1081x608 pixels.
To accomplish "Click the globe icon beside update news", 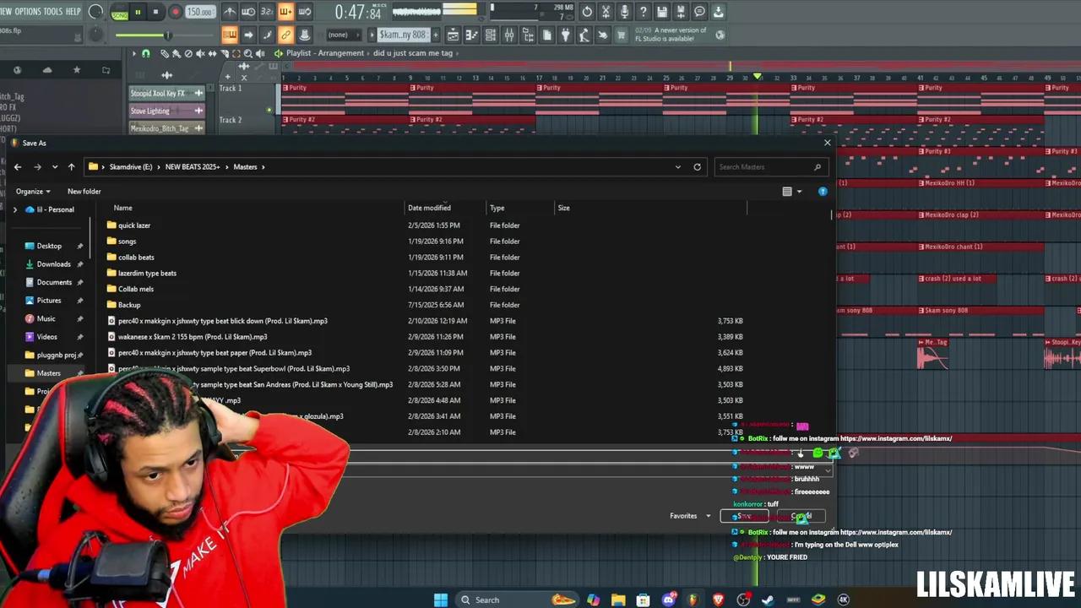I will click(720, 35).
